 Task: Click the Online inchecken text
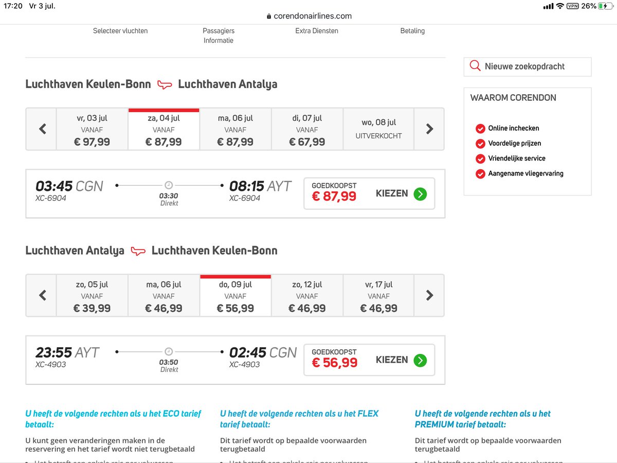tap(514, 129)
